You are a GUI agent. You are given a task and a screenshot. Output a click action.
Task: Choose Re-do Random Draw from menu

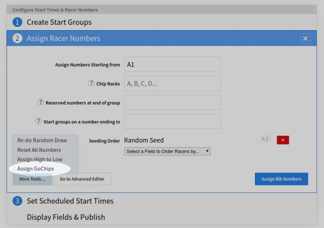[42, 140]
